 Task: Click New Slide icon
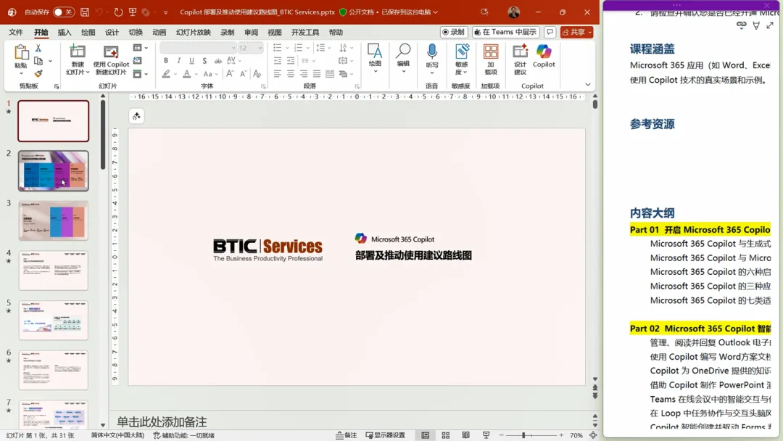coord(78,51)
